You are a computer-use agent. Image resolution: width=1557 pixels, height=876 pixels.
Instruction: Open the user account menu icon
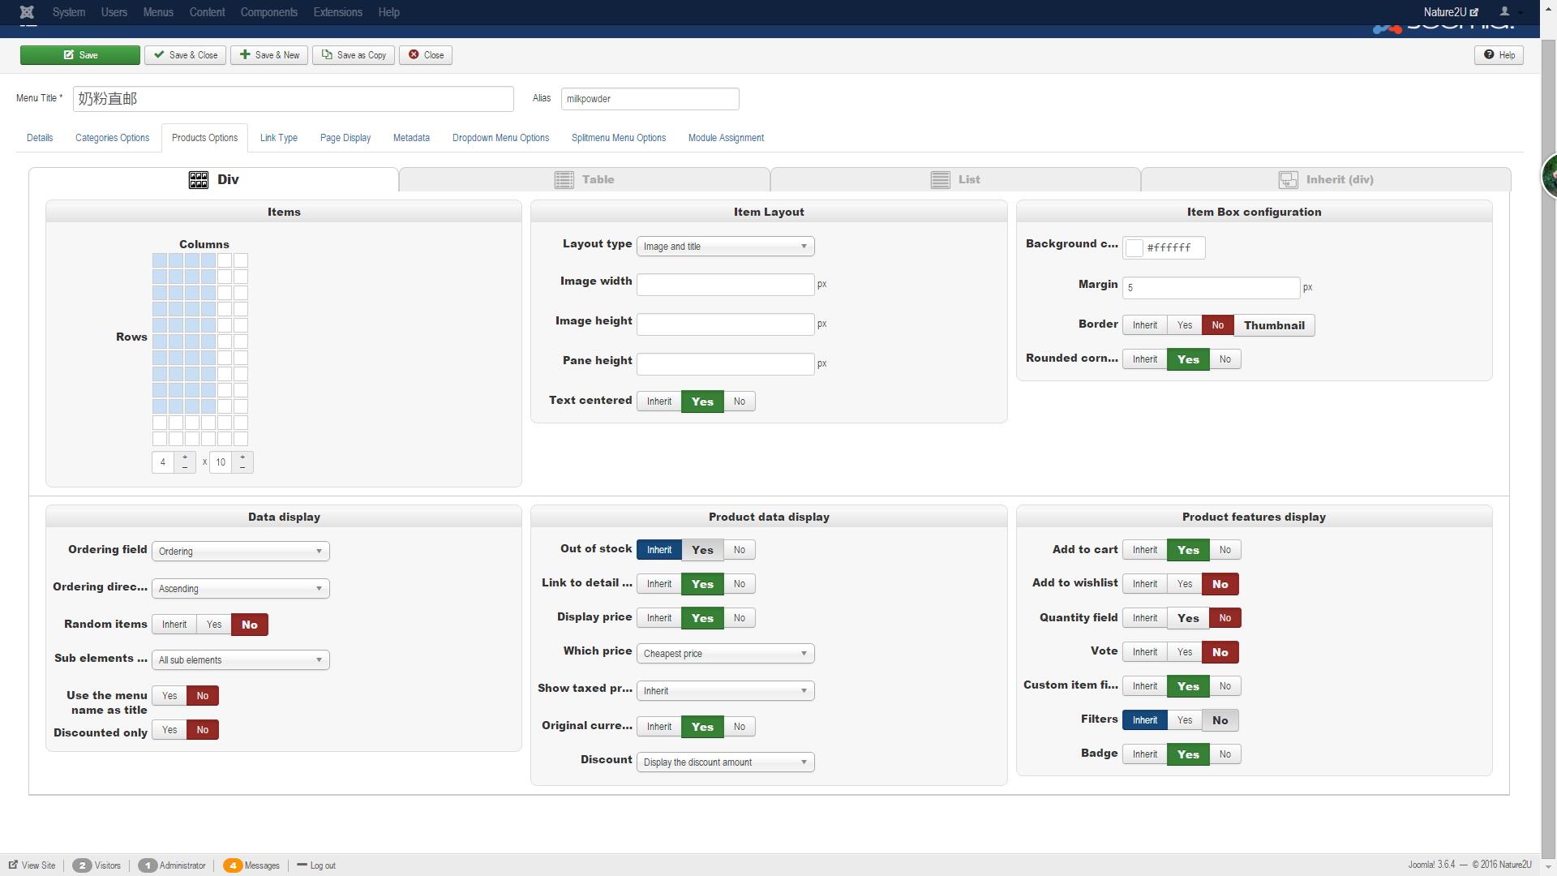(1505, 12)
